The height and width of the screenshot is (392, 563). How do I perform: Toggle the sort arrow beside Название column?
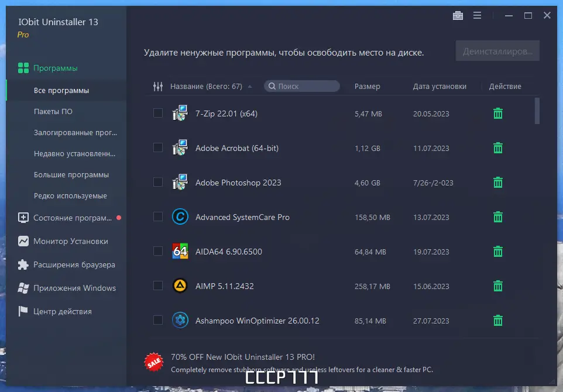tap(250, 87)
